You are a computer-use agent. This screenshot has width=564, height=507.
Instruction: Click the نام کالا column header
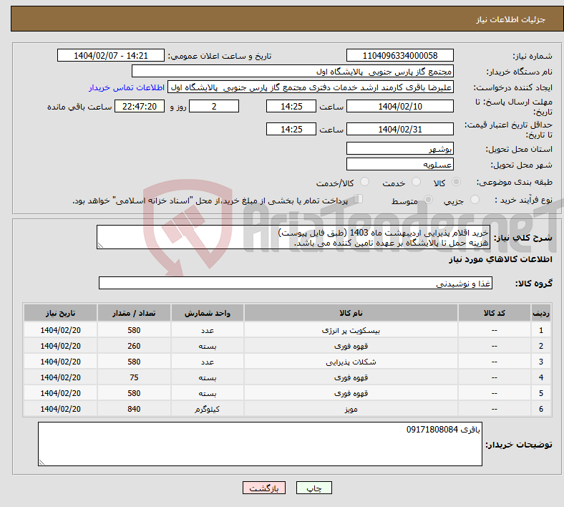point(351,313)
